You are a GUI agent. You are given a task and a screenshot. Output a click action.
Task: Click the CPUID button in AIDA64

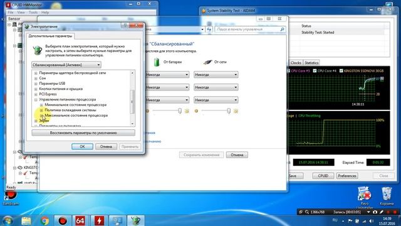click(x=323, y=176)
